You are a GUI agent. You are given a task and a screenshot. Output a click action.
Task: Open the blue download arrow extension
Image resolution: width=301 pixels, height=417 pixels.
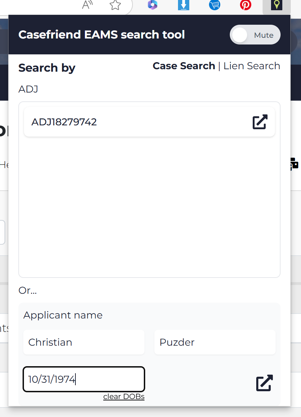click(183, 5)
